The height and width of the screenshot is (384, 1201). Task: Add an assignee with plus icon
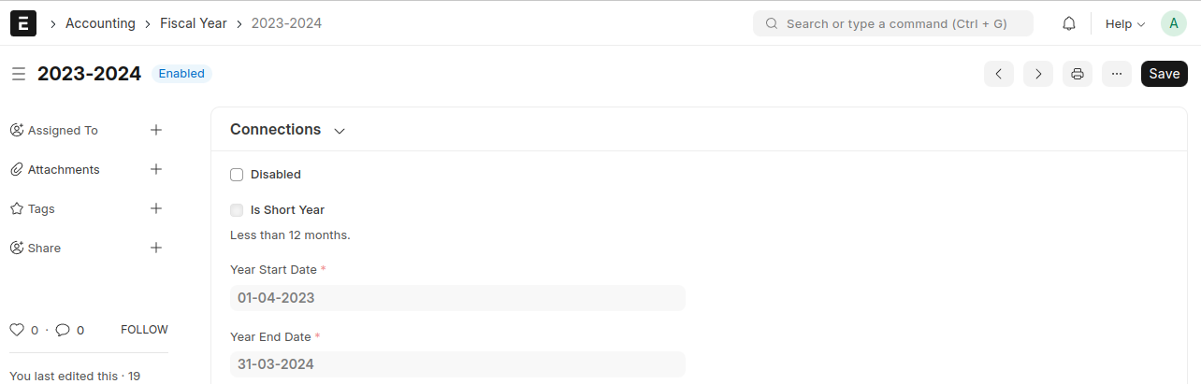pos(156,130)
